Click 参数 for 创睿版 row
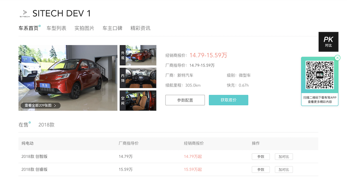 pyautogui.click(x=261, y=170)
